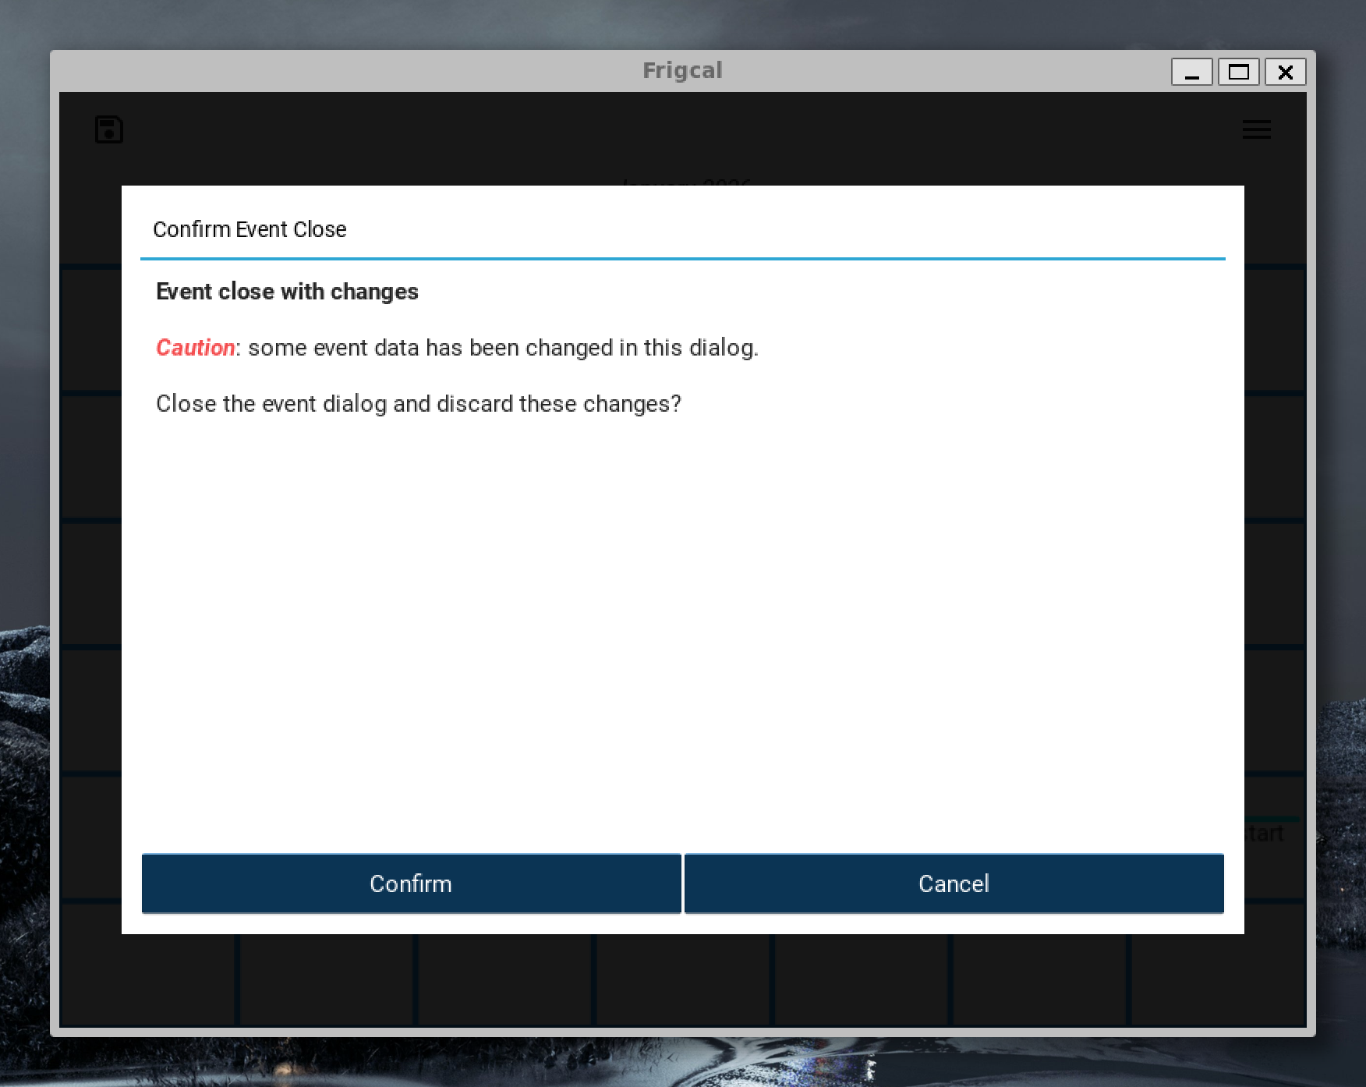Screen dimensions: 1366x1087
Task: Click the 'Confirm Event Close' dialog title
Action: (x=249, y=229)
